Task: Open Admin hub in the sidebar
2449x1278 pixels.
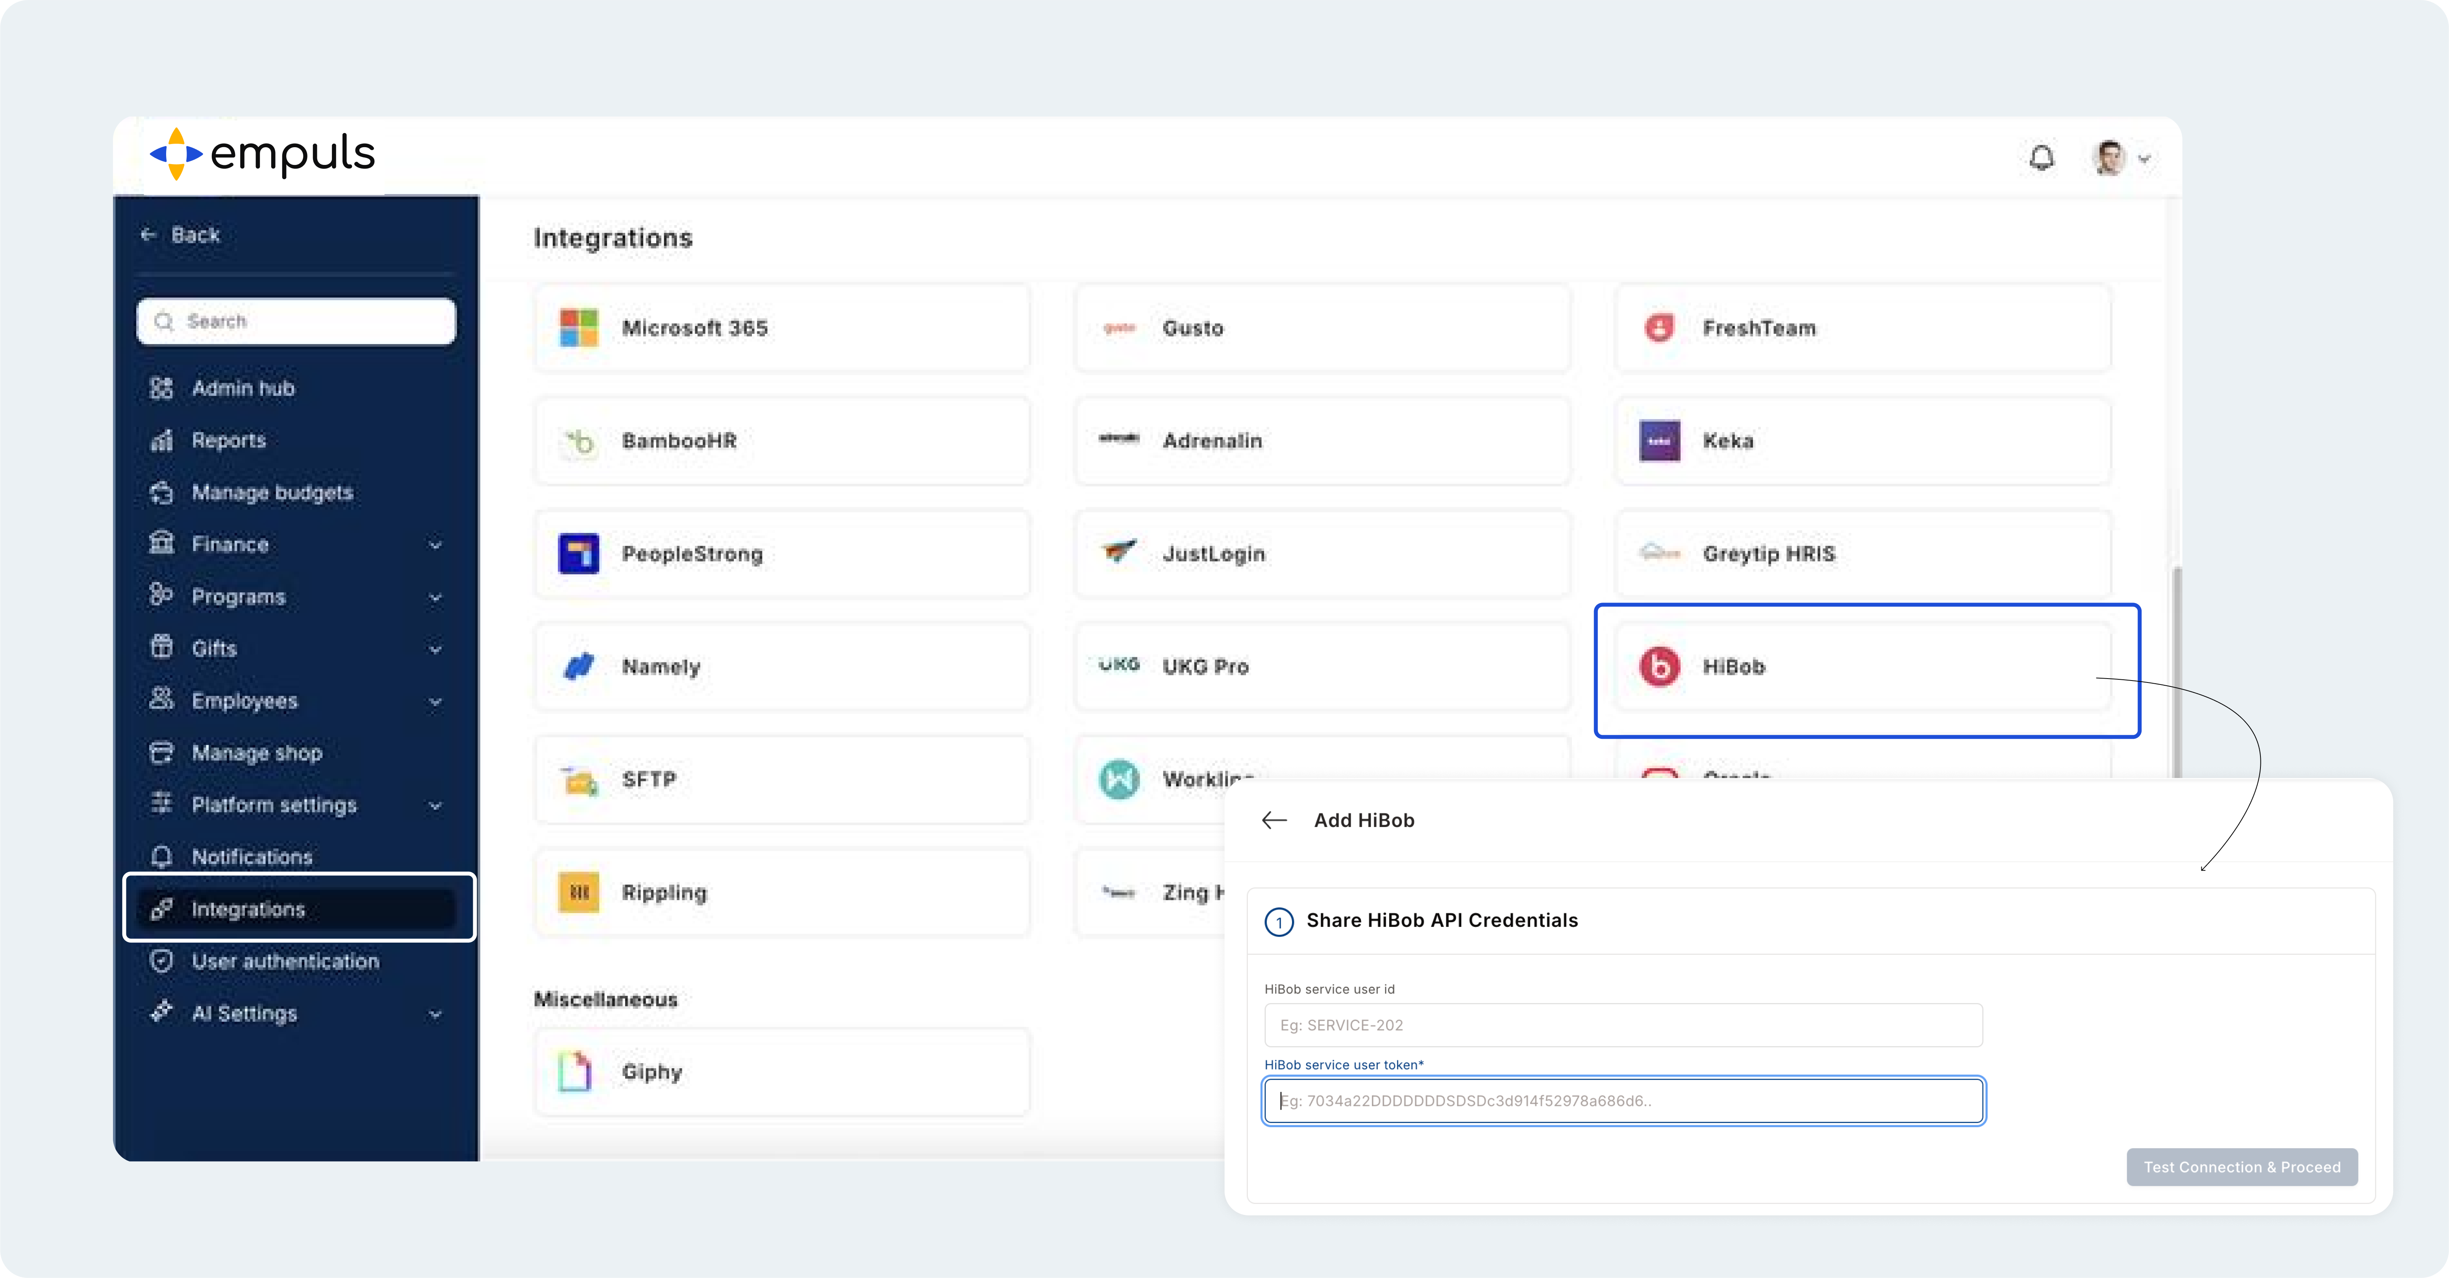Action: point(242,388)
